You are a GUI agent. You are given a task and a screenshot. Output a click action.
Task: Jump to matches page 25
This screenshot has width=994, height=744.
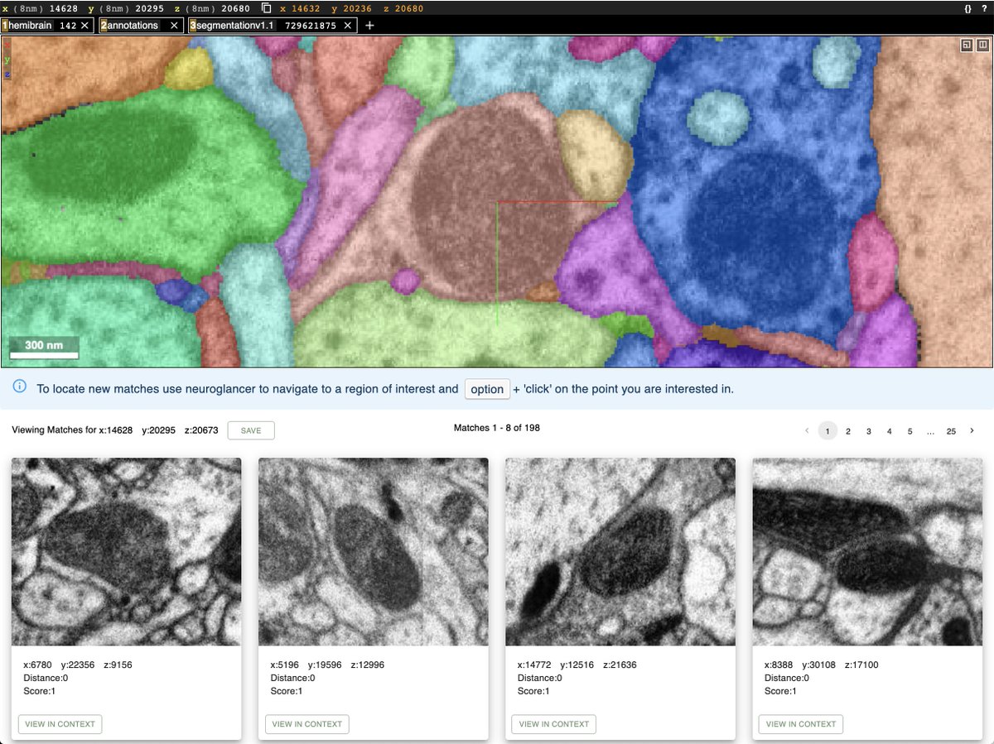click(x=951, y=430)
